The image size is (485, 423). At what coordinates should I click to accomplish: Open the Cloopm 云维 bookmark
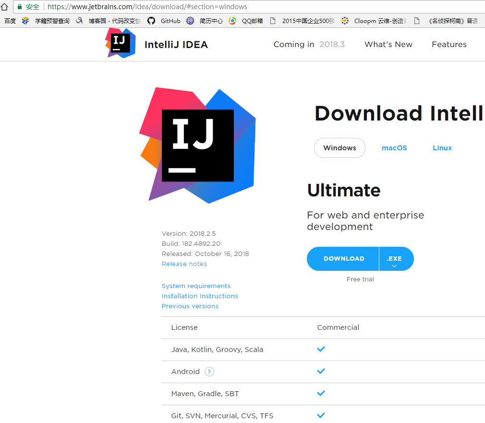pos(374,21)
